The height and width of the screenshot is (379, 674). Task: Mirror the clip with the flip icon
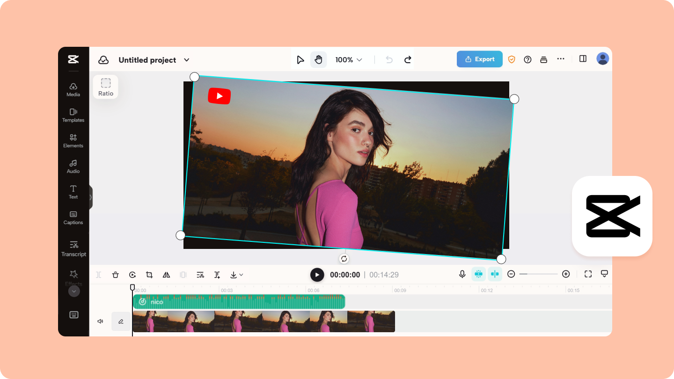(x=166, y=275)
